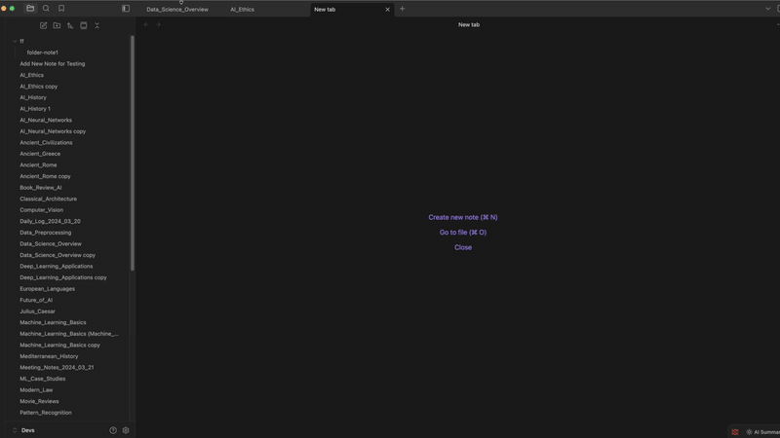This screenshot has width=780, height=438.
Task: Open AI_Neural_Networks note
Action: click(x=46, y=120)
